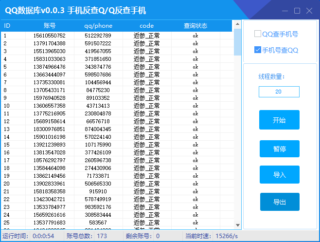Click QQ value 591507222
Image resolution: width=320 pixels, height=242 pixels.
point(98,43)
